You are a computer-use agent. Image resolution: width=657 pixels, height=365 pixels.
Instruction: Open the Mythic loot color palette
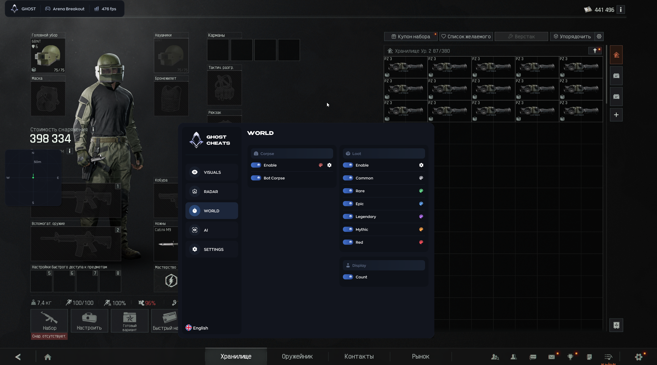(x=421, y=229)
